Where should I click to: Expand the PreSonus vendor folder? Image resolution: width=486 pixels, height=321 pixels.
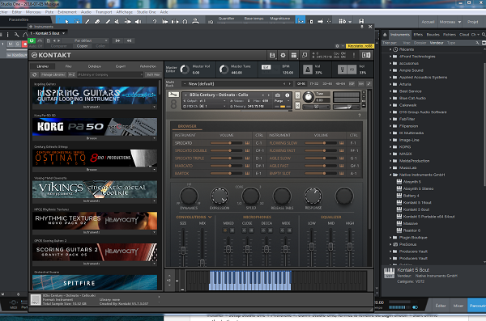point(390,244)
